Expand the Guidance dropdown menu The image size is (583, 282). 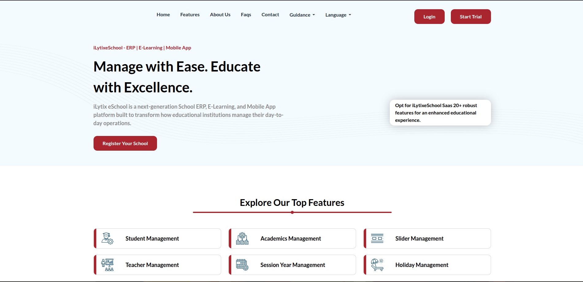coord(302,15)
